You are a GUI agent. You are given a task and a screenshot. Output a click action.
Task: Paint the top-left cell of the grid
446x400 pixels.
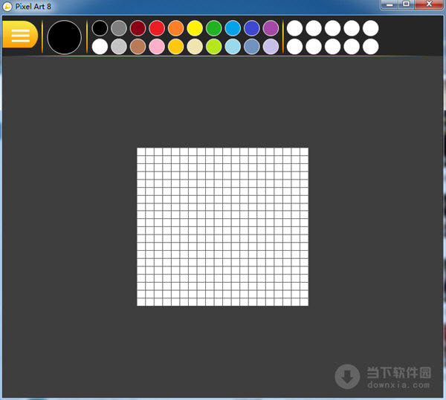141,151
